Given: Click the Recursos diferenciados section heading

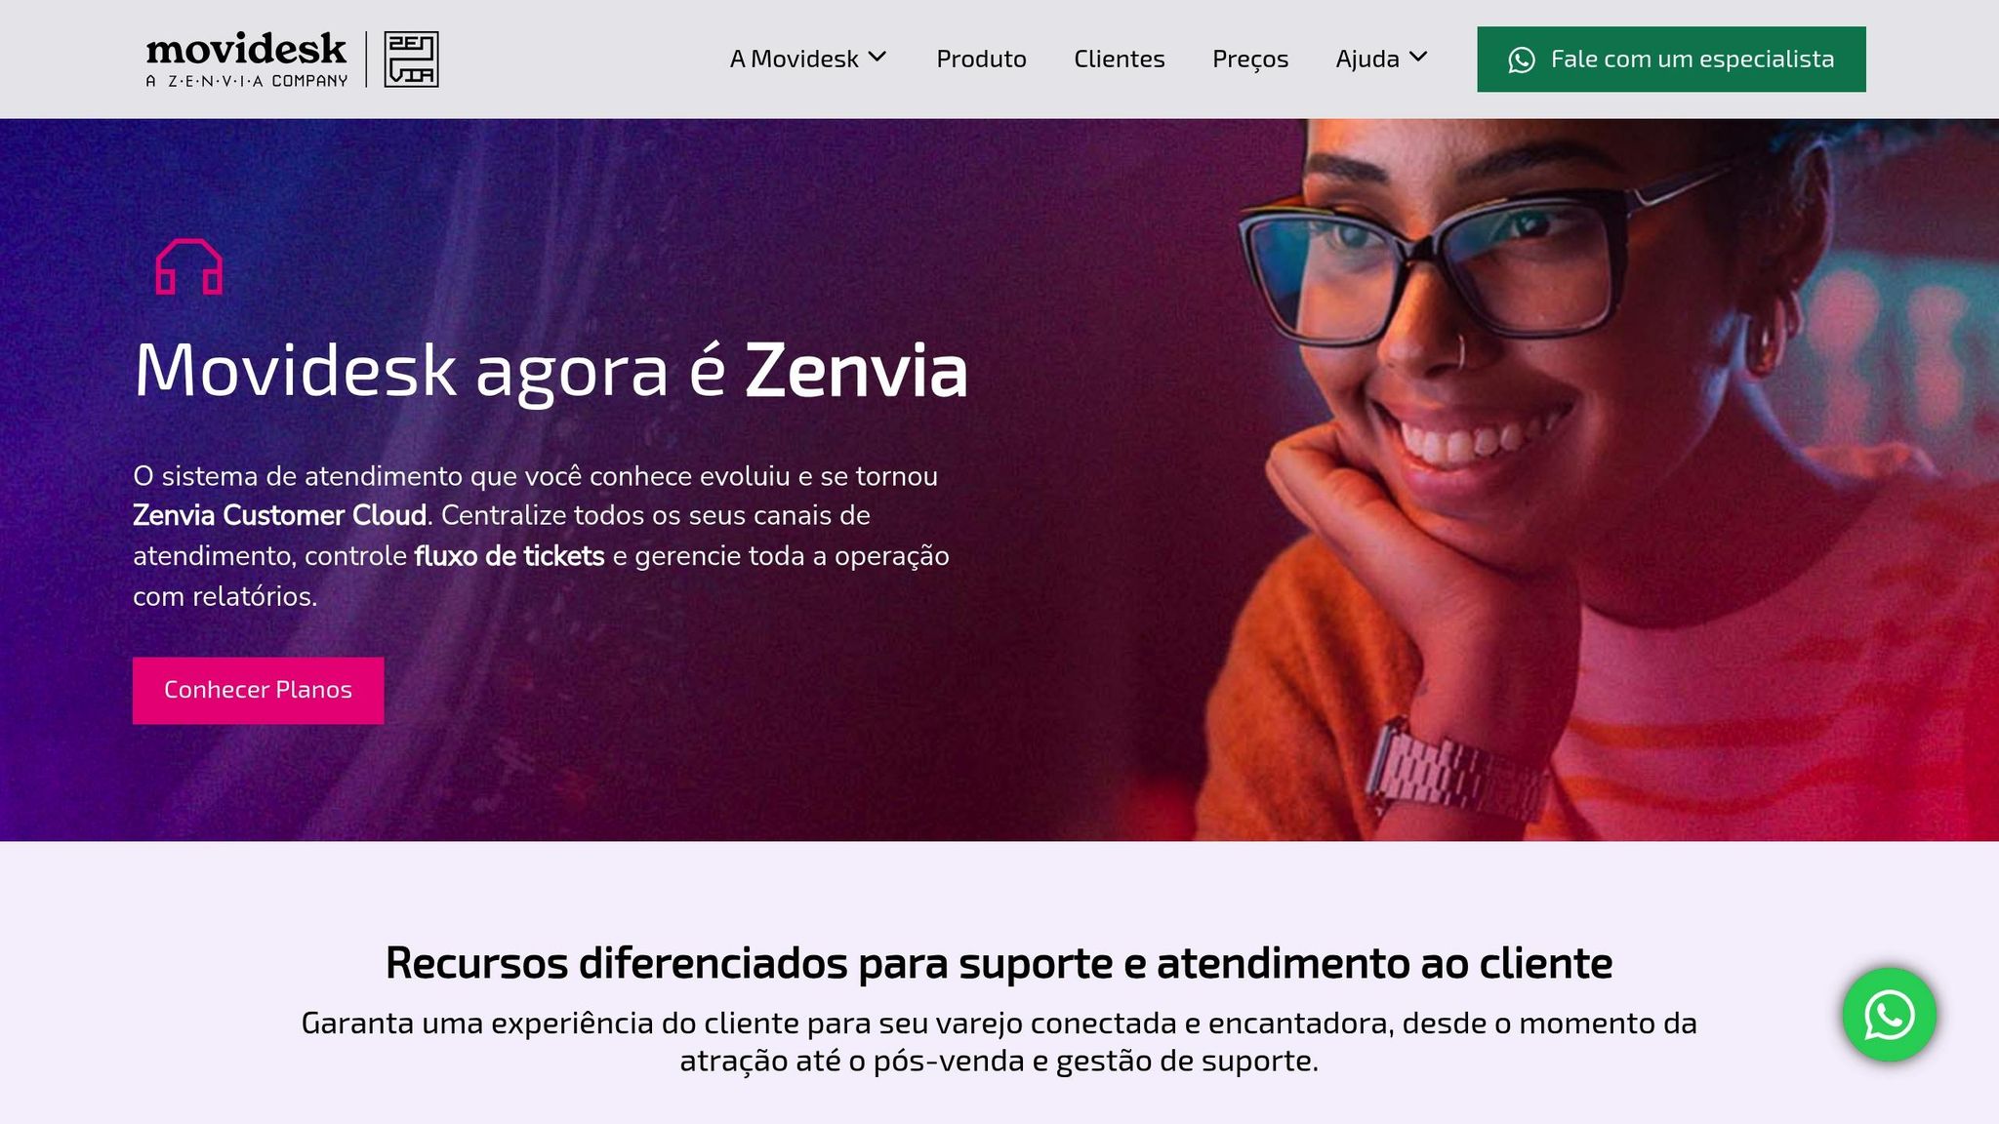Looking at the screenshot, I should coord(999,963).
